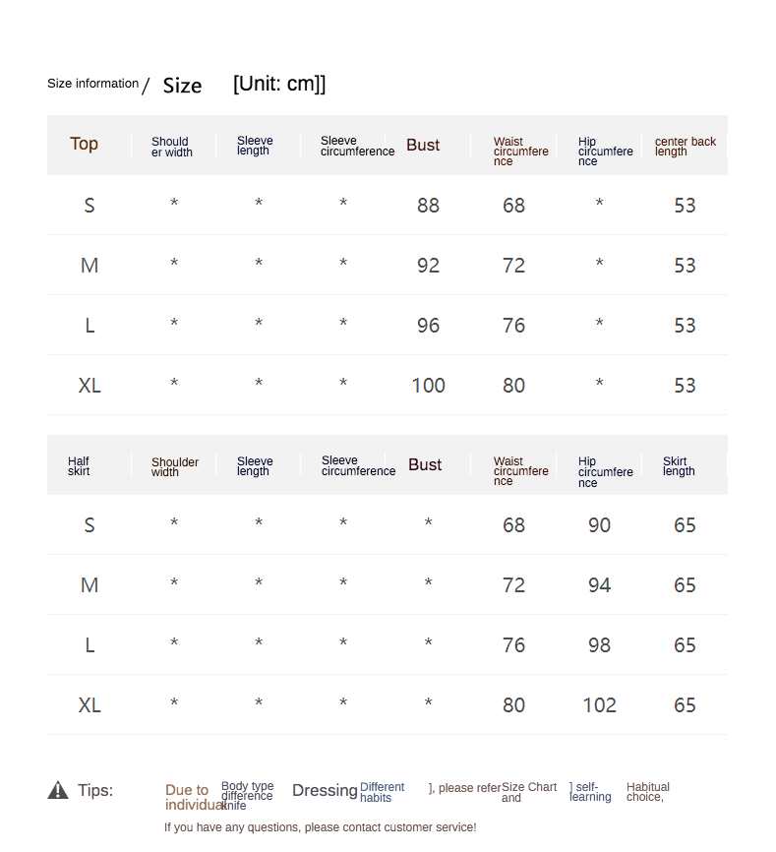Viewport: 776px width, 852px height.
Task: Select the hip value 90 cell
Action: point(599,525)
